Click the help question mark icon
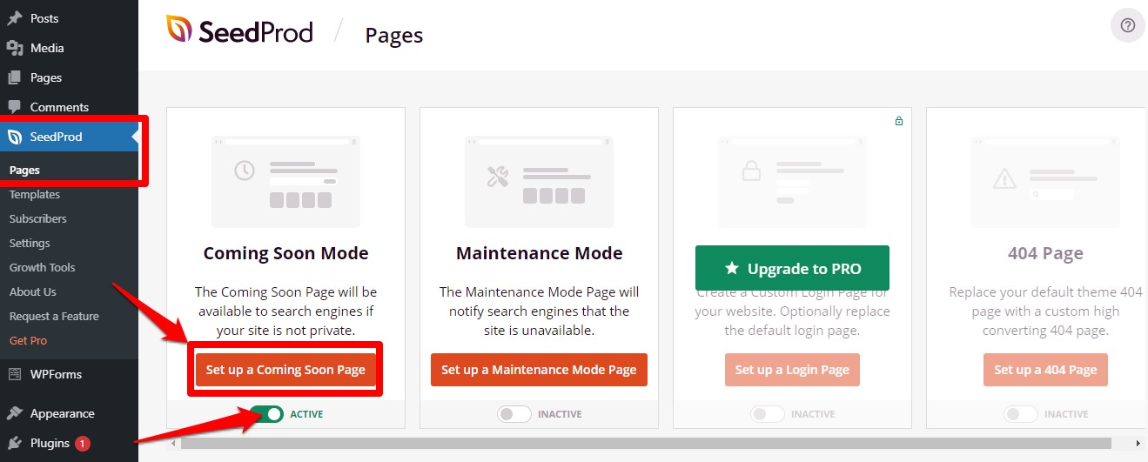Viewport: 1148px width, 462px height. tap(1128, 25)
